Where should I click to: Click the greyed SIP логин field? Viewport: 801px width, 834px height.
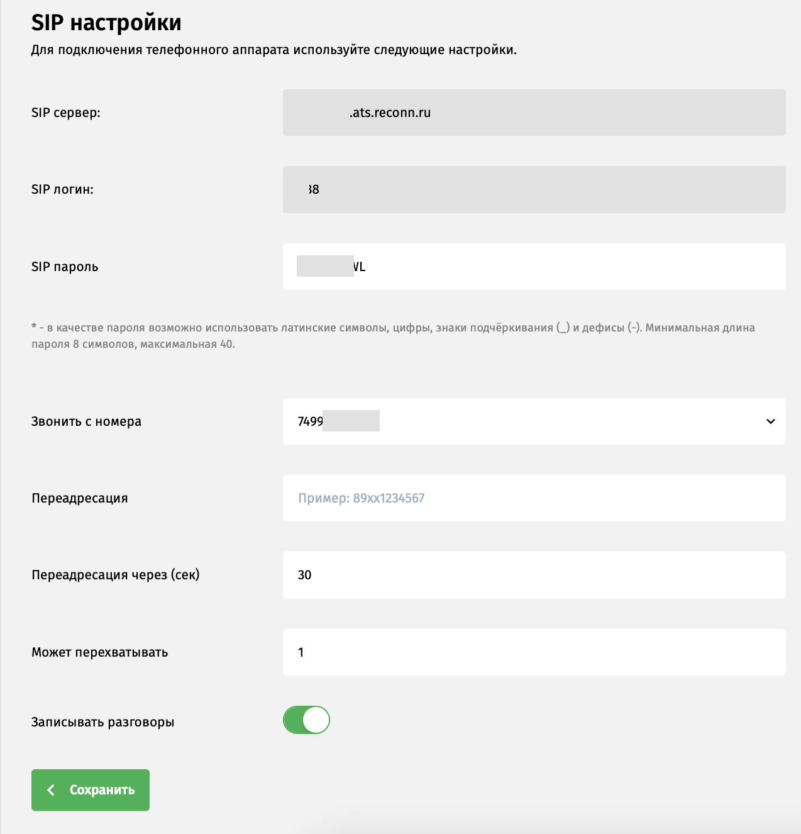point(533,189)
